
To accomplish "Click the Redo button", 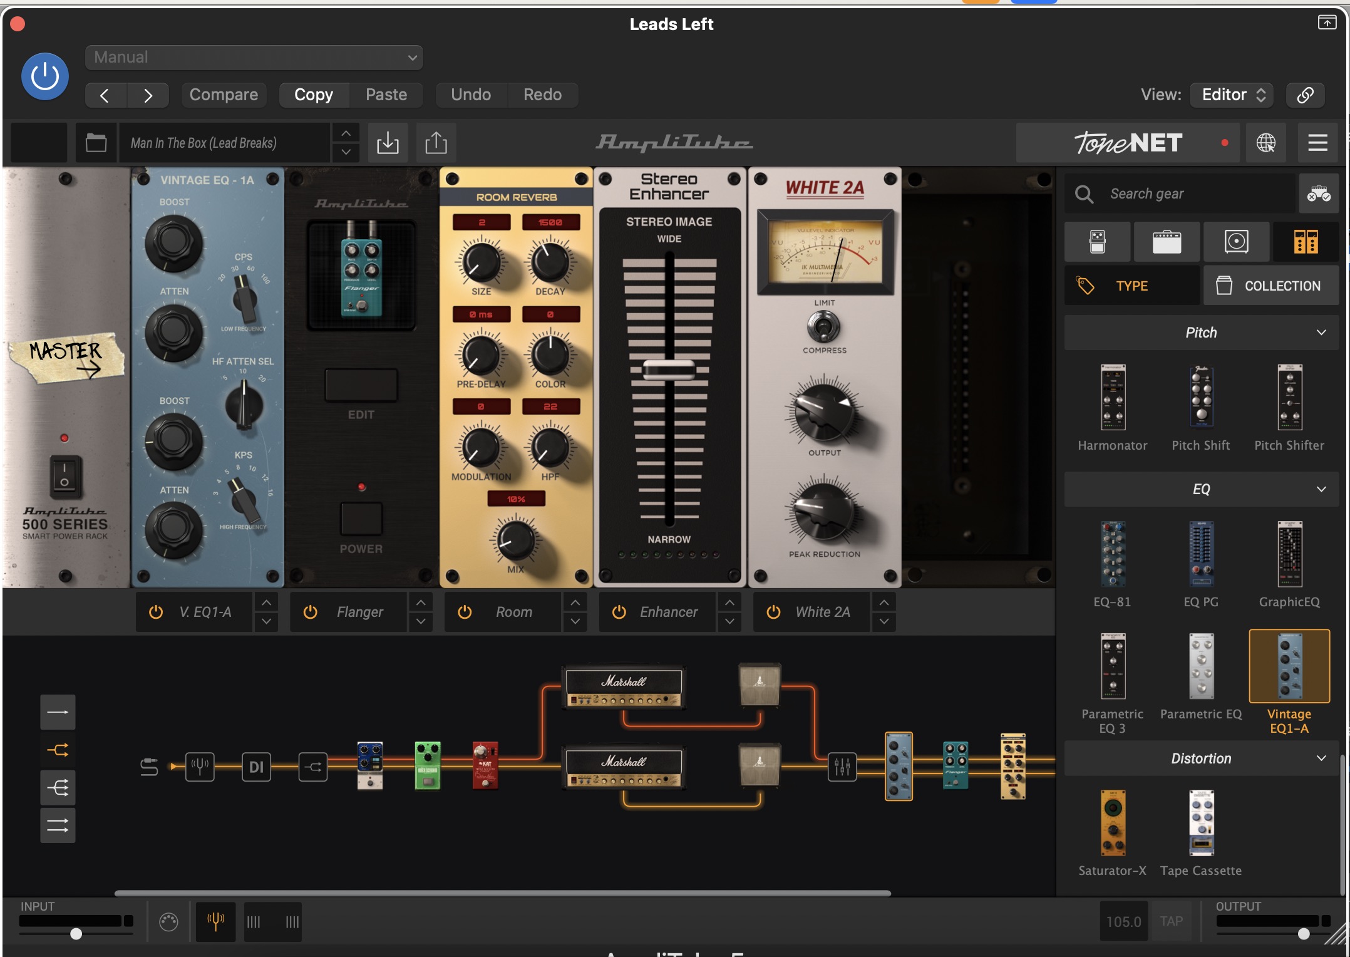I will point(542,95).
